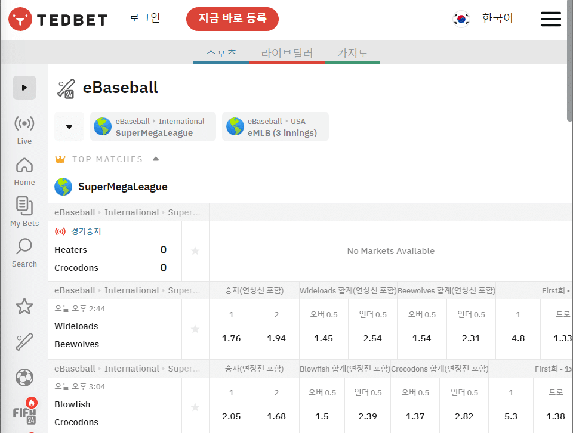Click the 오늘 오후 3:04 match time

point(79,386)
